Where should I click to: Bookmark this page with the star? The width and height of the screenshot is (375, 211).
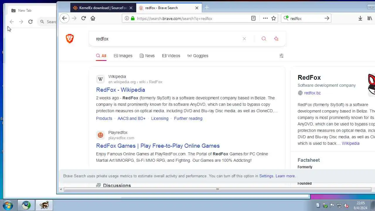coord(274,18)
